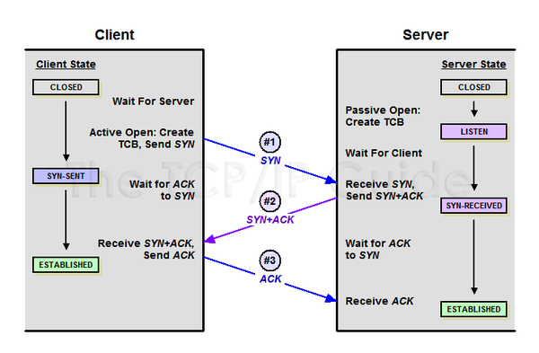
Task: Click the "Wait For Server" text
Action: click(154, 101)
